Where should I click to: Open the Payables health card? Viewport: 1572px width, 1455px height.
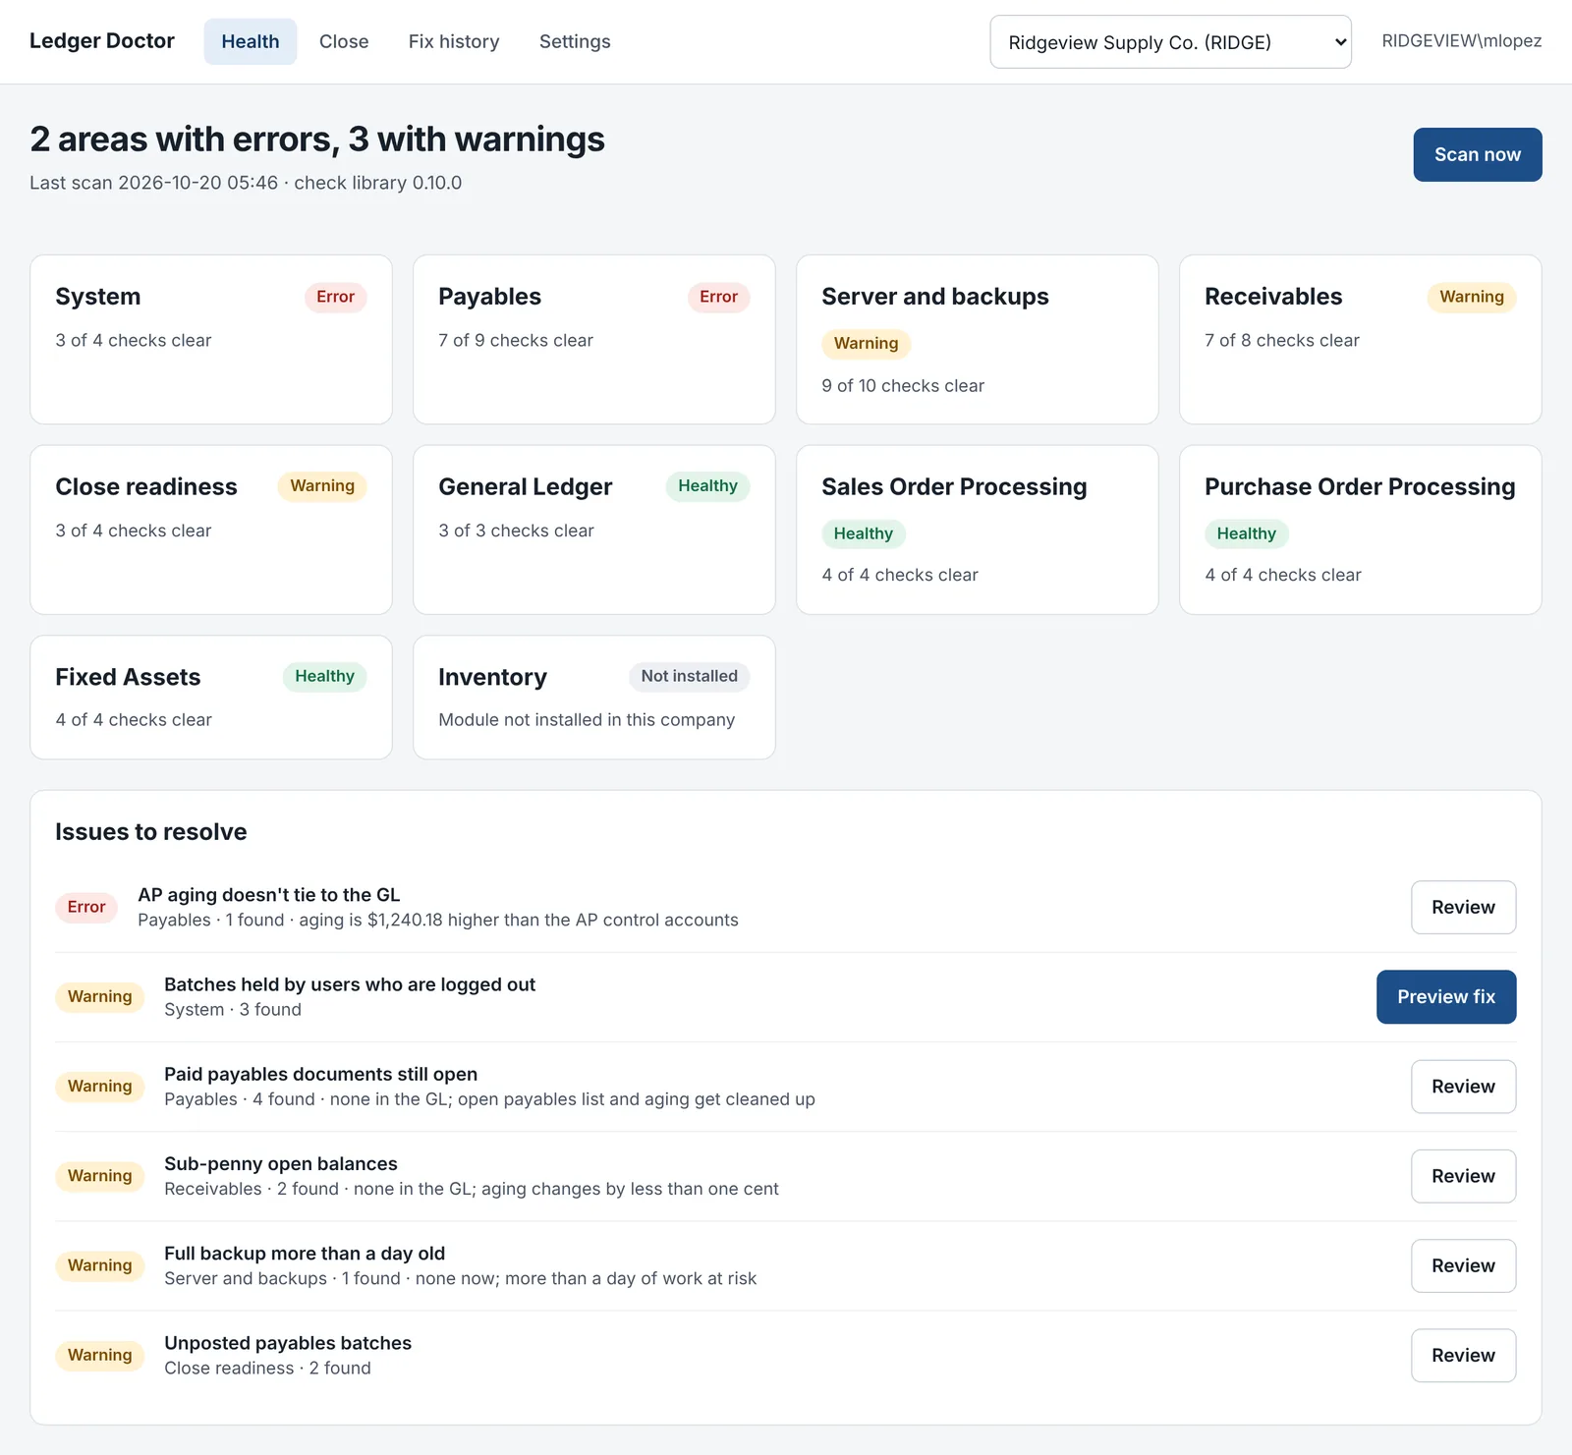(x=594, y=340)
